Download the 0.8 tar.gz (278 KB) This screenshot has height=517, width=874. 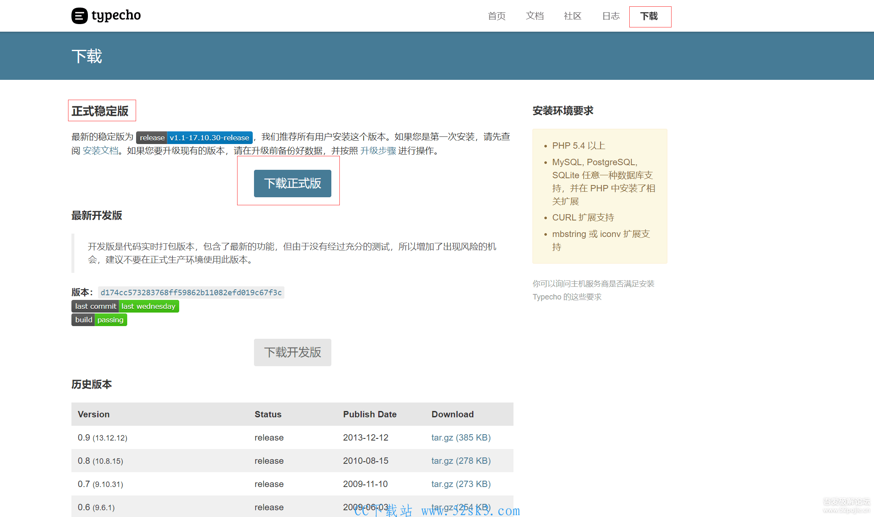tap(461, 461)
